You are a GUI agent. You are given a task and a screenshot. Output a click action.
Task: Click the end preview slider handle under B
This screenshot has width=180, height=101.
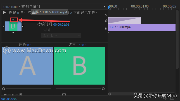coord(103,89)
